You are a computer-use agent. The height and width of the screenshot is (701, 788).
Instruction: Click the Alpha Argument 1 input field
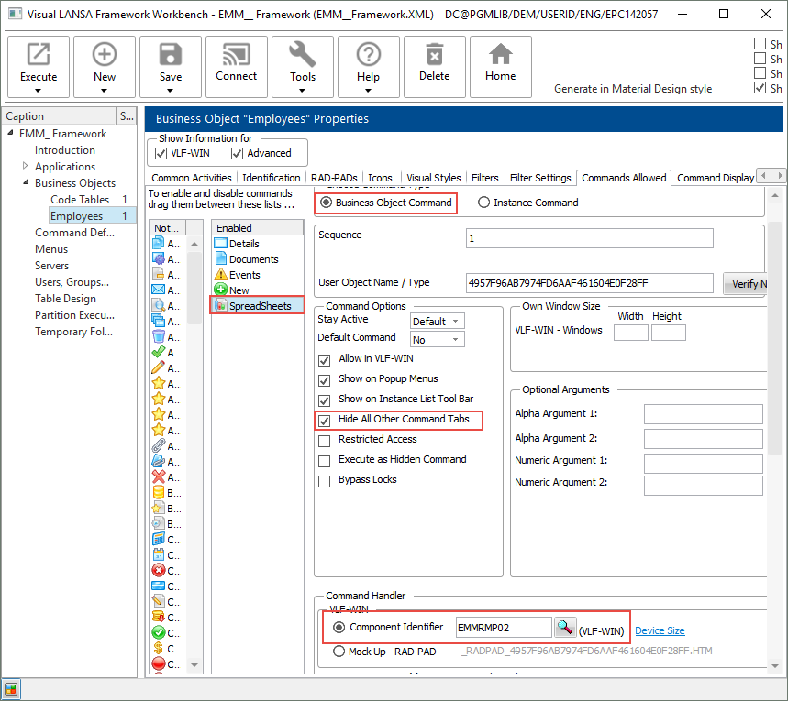click(x=703, y=414)
